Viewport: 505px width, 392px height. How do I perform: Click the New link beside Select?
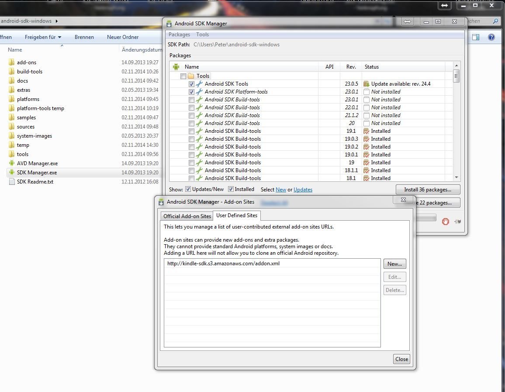point(281,190)
